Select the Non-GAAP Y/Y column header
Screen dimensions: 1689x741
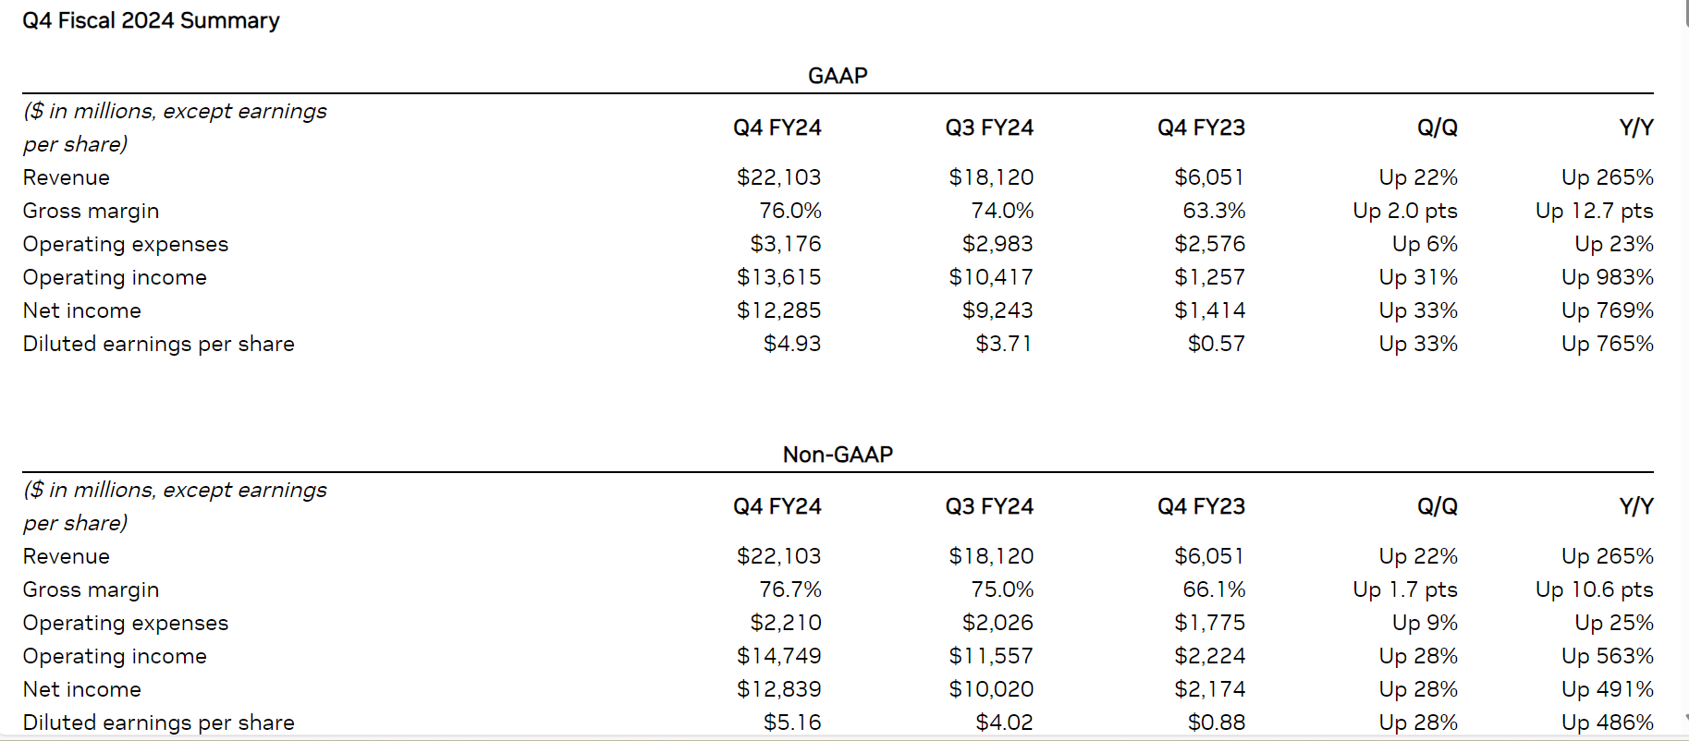click(x=1636, y=506)
